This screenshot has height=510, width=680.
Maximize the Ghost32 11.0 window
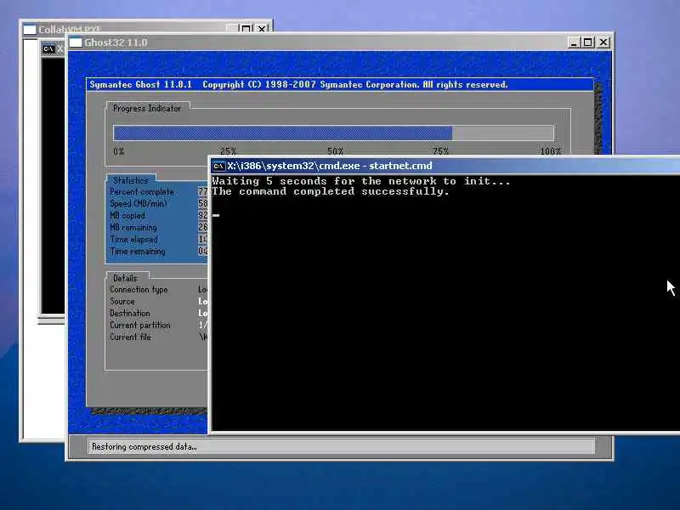coord(588,42)
